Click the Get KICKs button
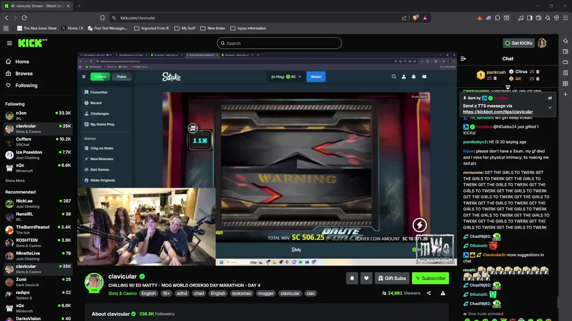 (x=518, y=43)
